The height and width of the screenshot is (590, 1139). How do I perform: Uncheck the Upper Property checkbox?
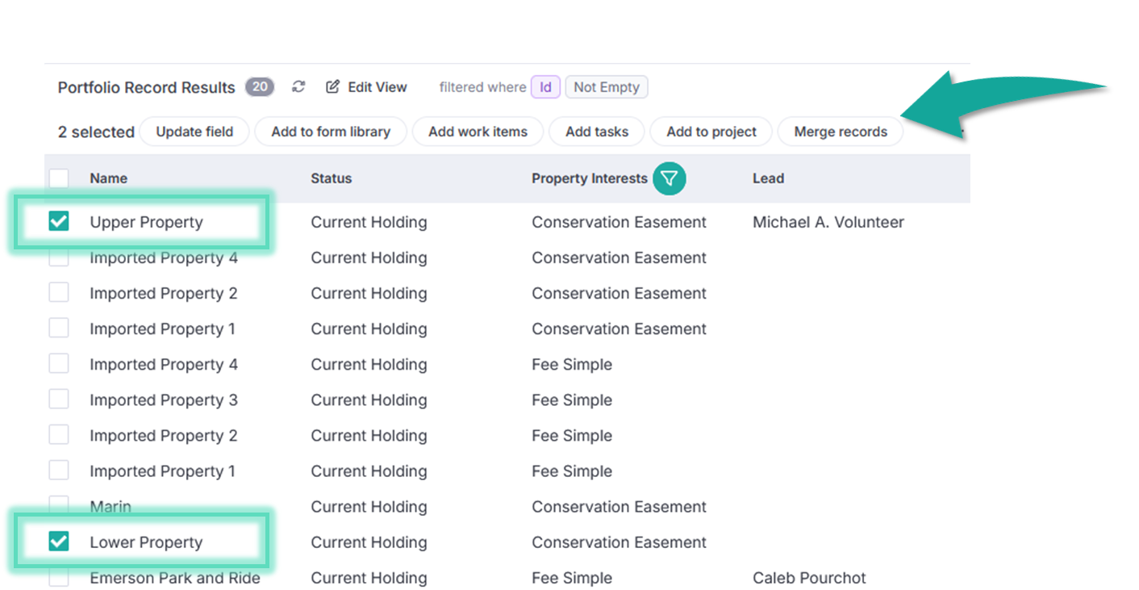tap(59, 221)
